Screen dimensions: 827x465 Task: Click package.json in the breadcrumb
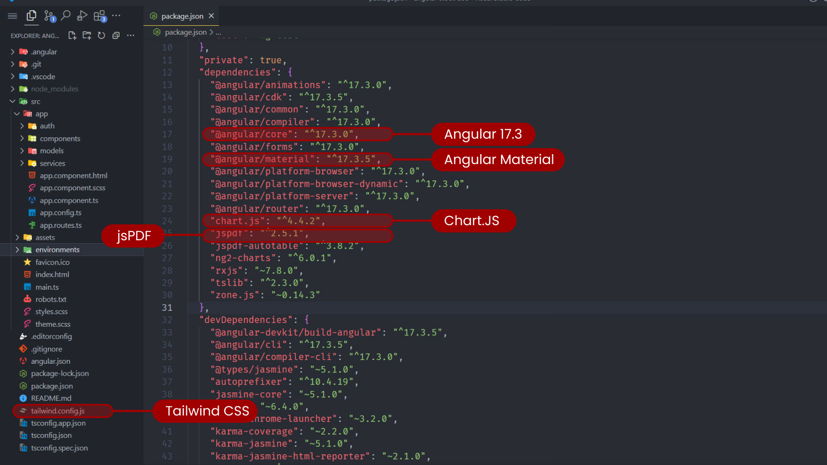(186, 32)
